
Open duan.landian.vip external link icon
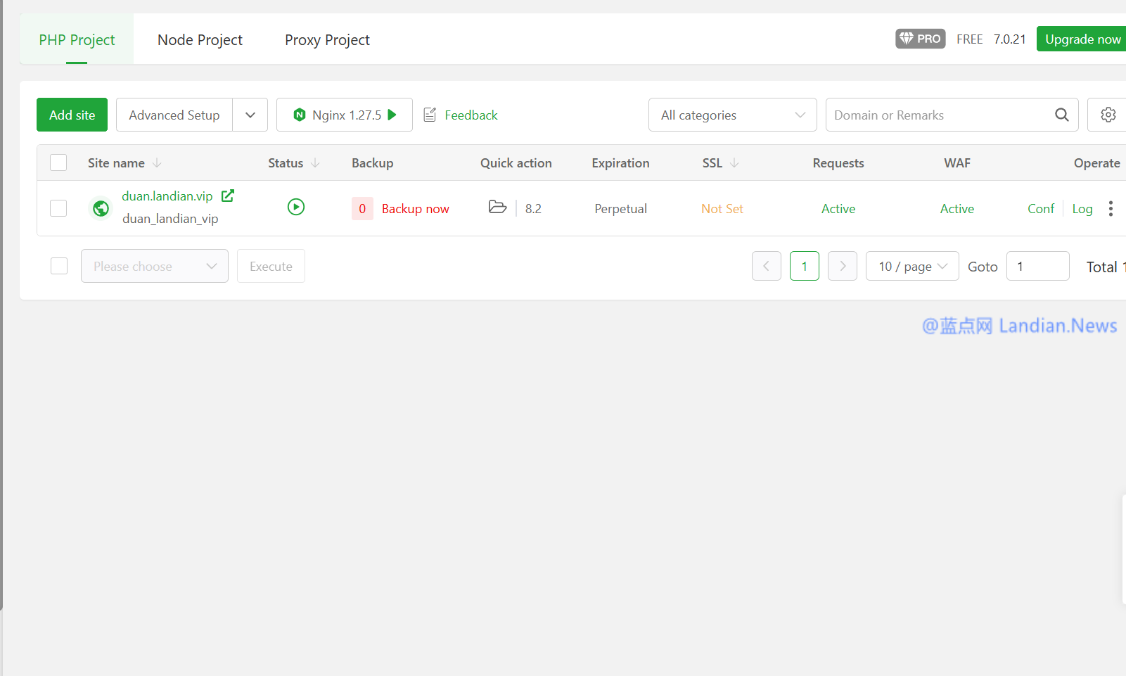pos(228,196)
